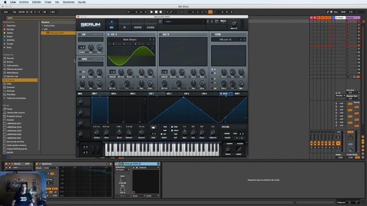Select ENV 2 tab
Screen dimensions: 367x206
[x=114, y=94]
